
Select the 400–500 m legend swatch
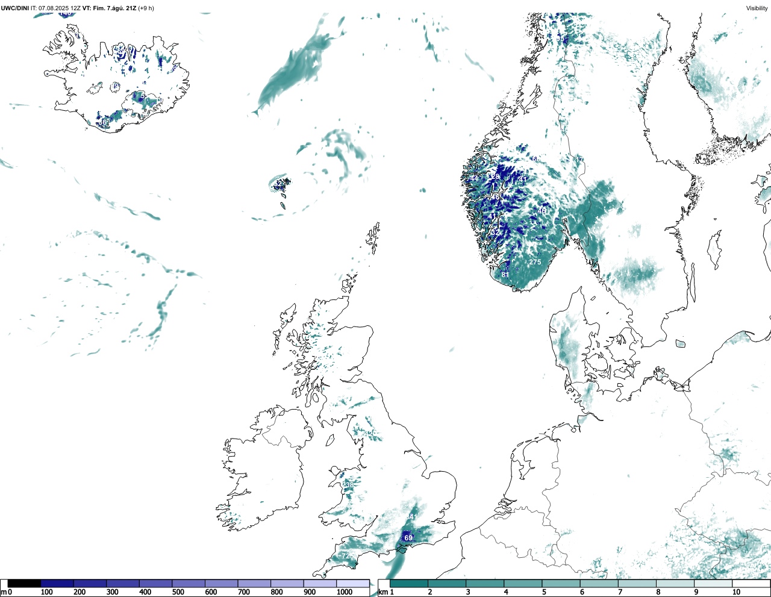pyautogui.click(x=156, y=584)
